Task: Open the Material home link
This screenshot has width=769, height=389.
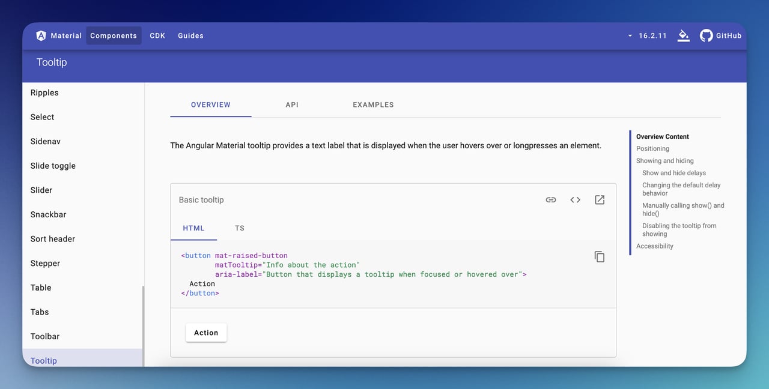Action: [x=59, y=35]
